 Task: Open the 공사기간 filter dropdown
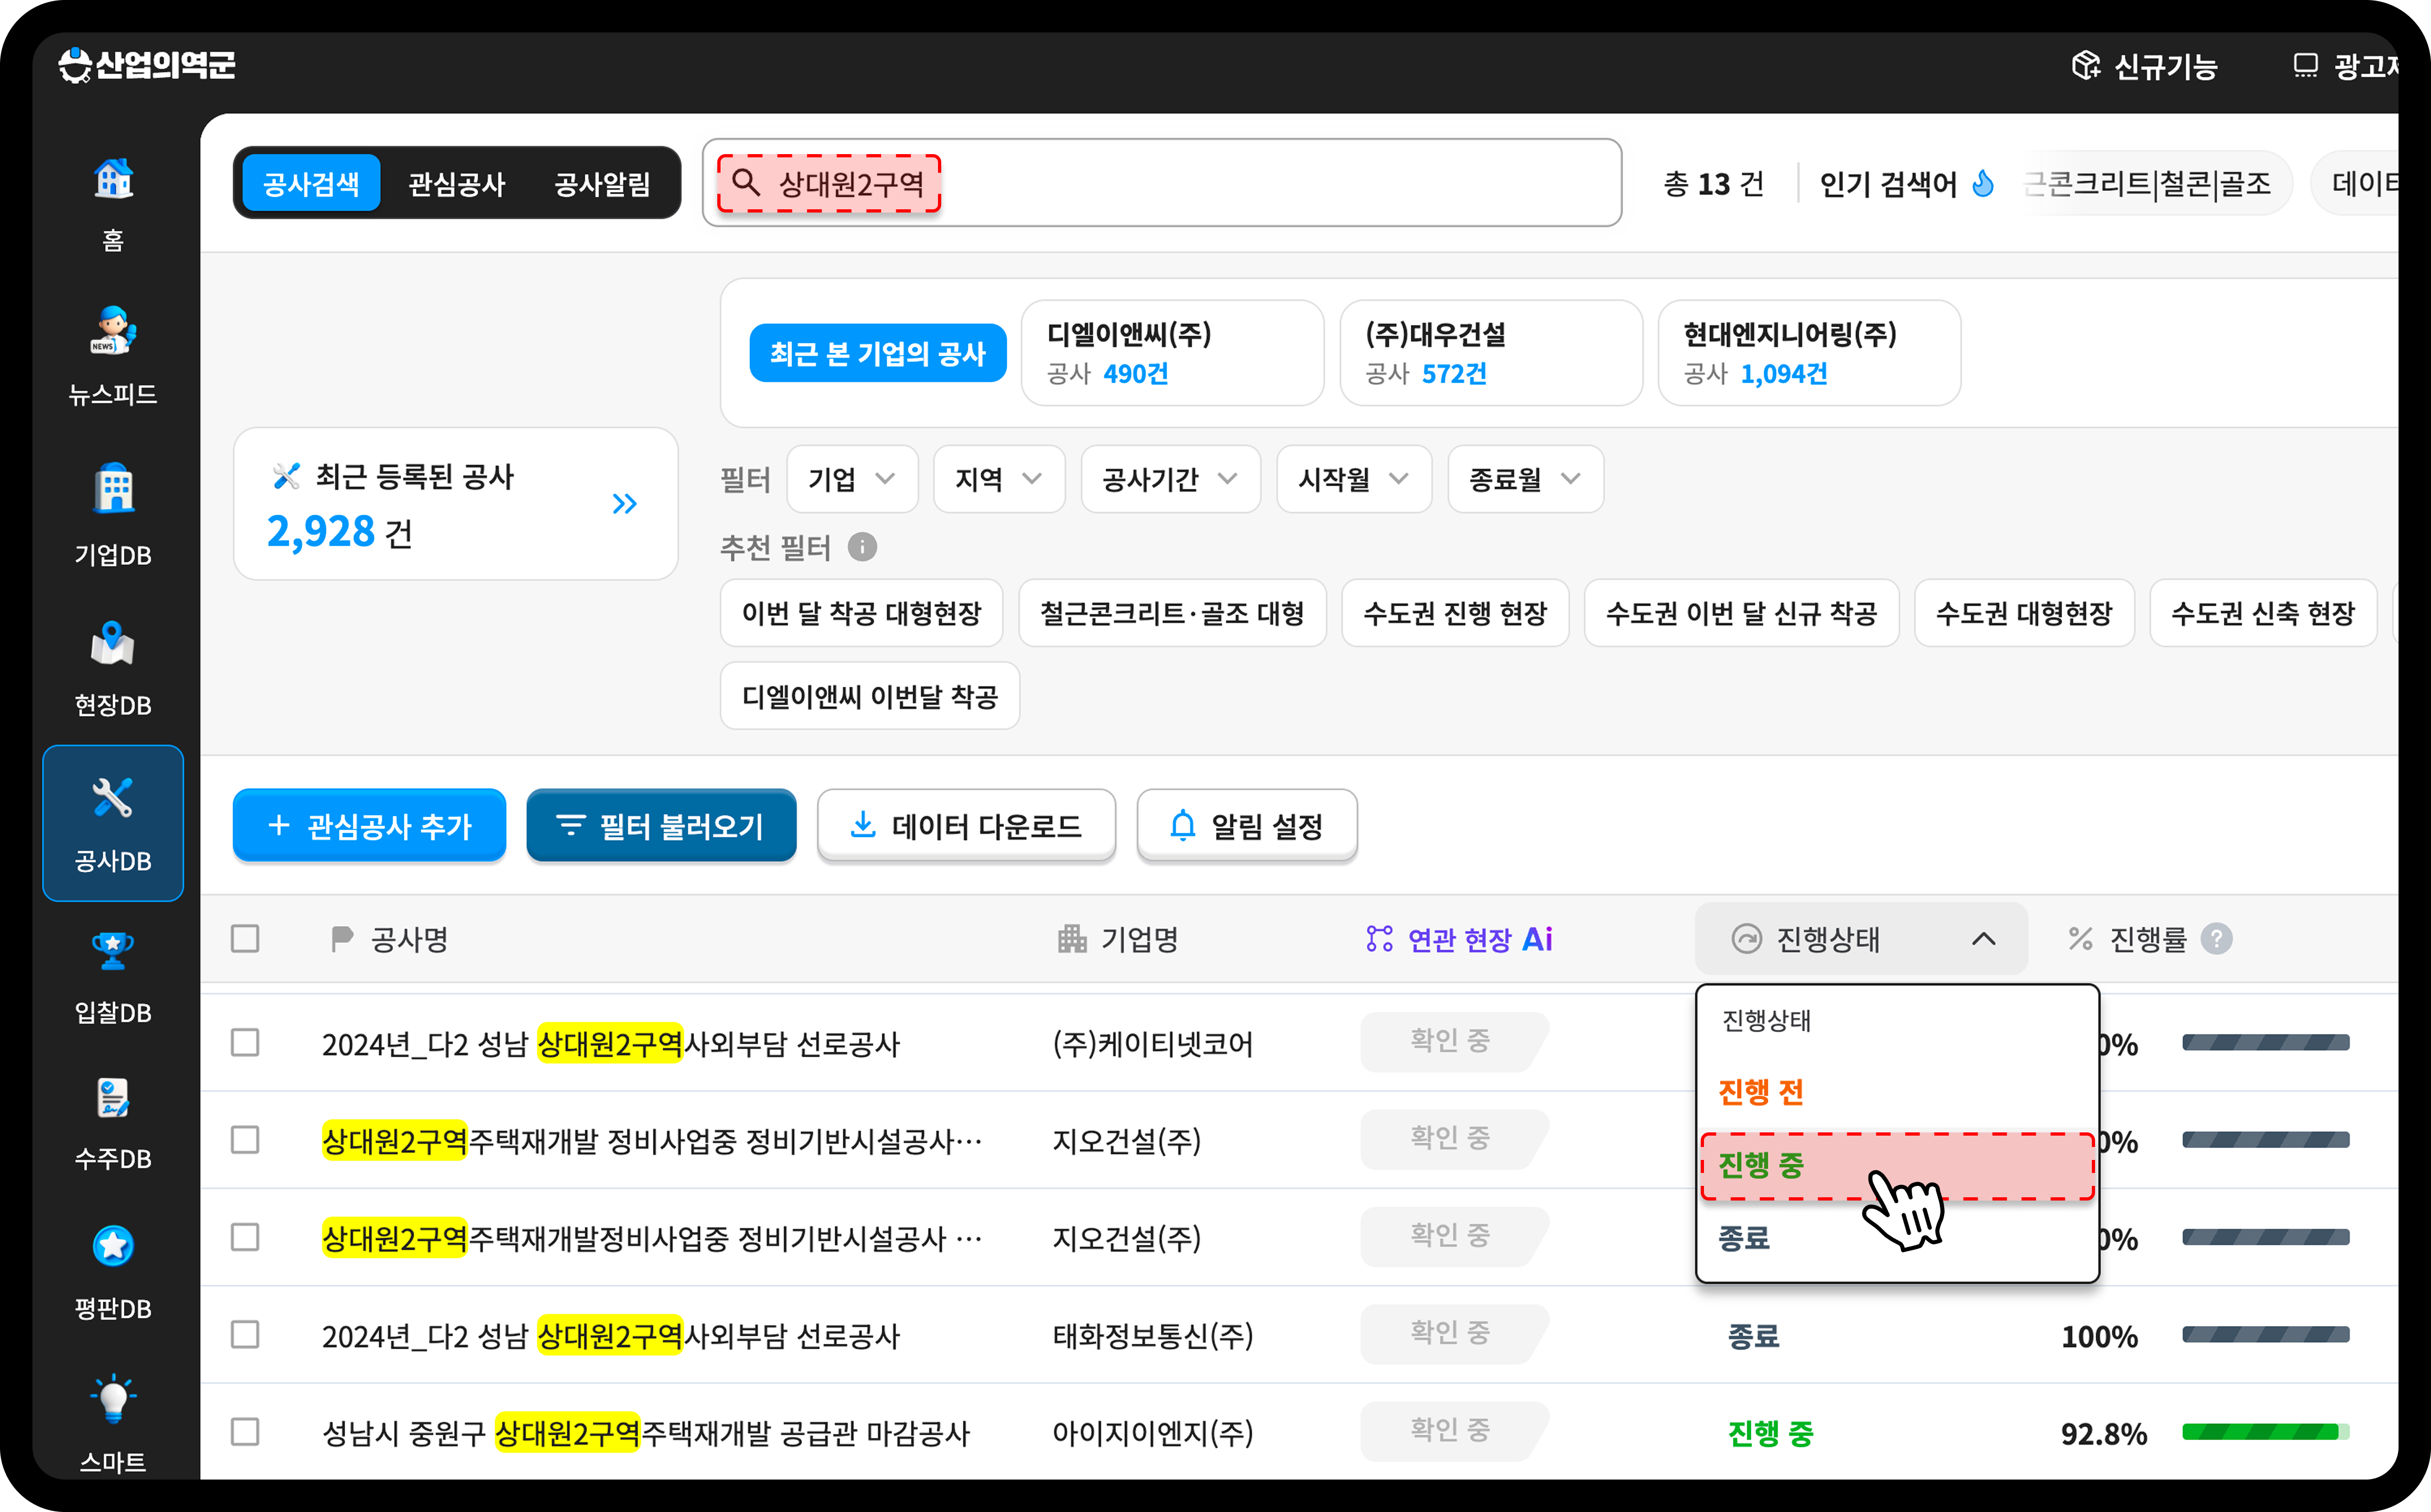click(x=1170, y=479)
